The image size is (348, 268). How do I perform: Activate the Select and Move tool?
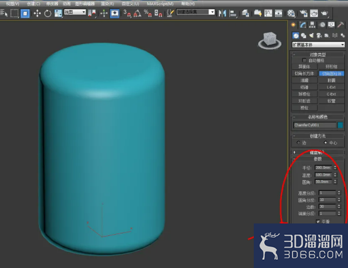(37, 14)
